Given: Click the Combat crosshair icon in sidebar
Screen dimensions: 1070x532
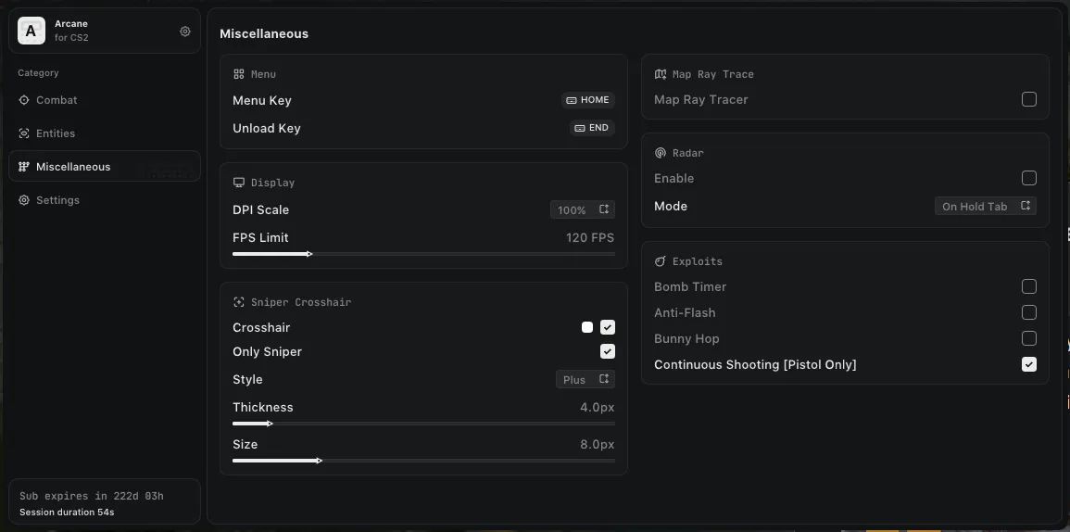Looking at the screenshot, I should tap(24, 100).
